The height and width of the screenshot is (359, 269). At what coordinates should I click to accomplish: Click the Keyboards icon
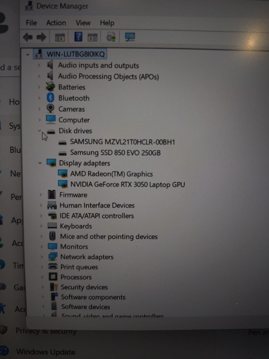pyautogui.click(x=52, y=226)
